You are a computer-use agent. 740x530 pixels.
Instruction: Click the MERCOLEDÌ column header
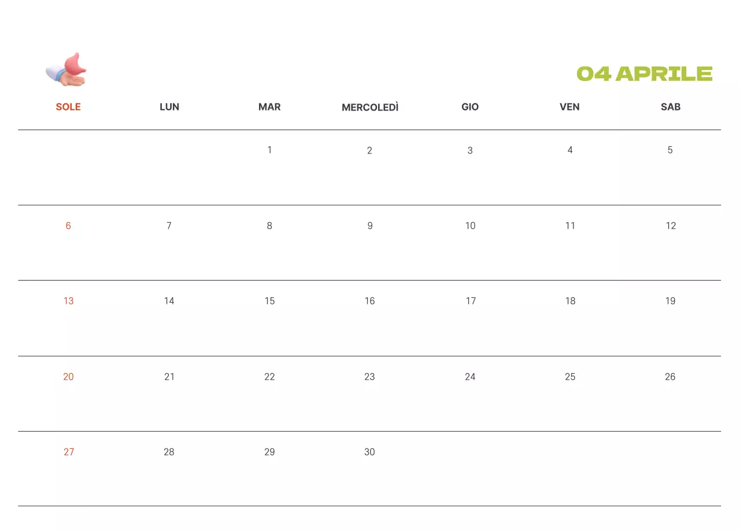pyautogui.click(x=370, y=108)
